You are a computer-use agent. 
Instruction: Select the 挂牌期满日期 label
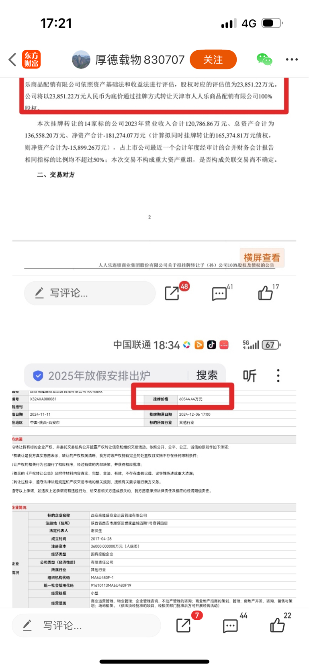pos(161,414)
